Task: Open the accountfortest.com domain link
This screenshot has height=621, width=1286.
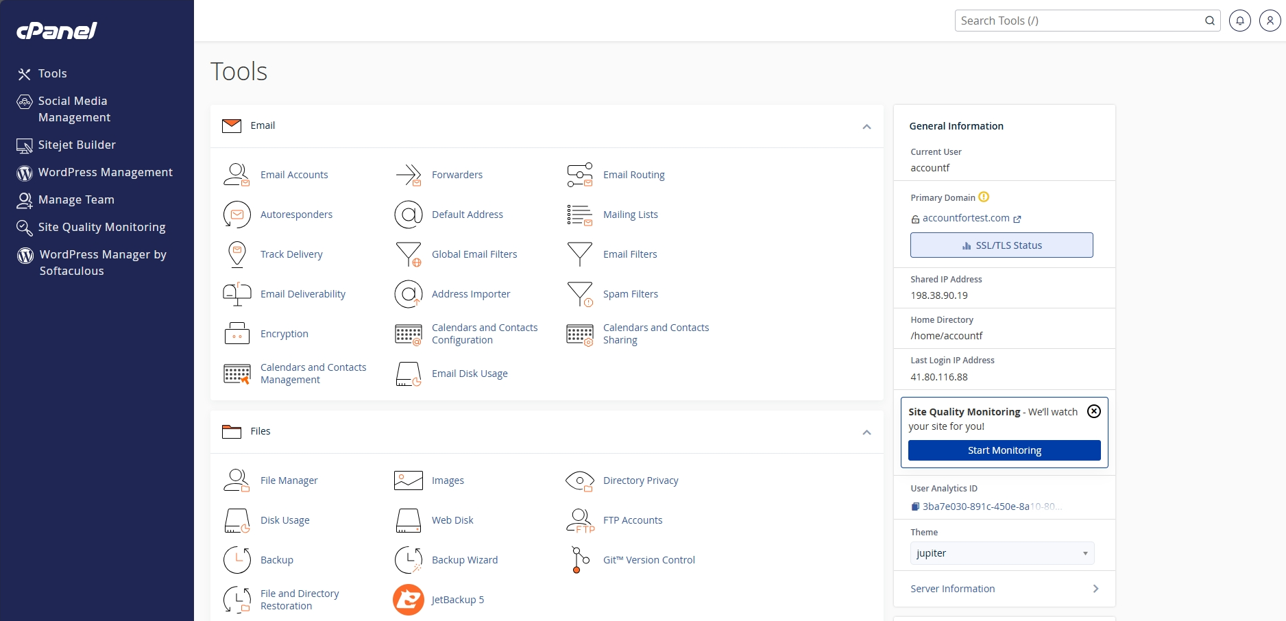Action: point(966,218)
